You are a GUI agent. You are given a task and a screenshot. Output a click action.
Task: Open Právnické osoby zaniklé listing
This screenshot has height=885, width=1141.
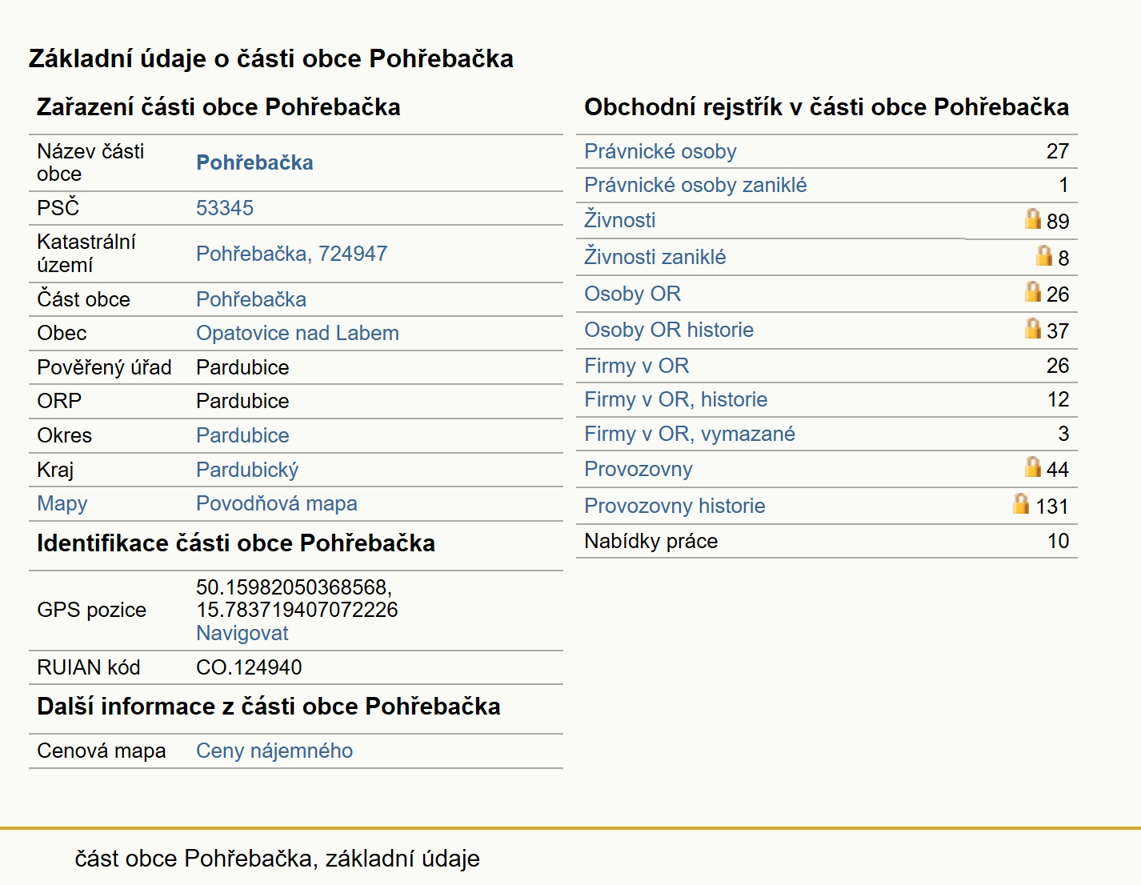[695, 185]
